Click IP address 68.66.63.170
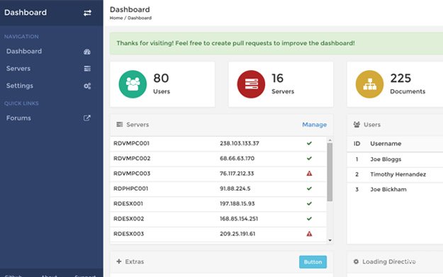Viewport: 443px width, 277px height. tap(237, 158)
